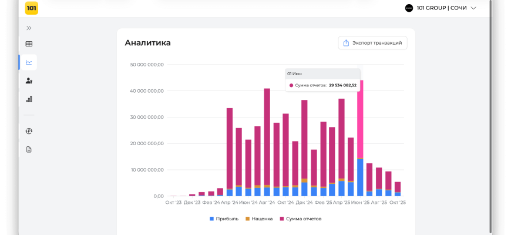Open the table view sidebar icon
The image size is (511, 235).
point(29,44)
